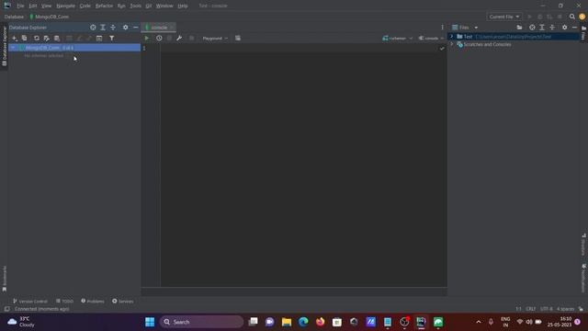The width and height of the screenshot is (588, 331).
Task: Open the Git menu
Action: coord(149,6)
